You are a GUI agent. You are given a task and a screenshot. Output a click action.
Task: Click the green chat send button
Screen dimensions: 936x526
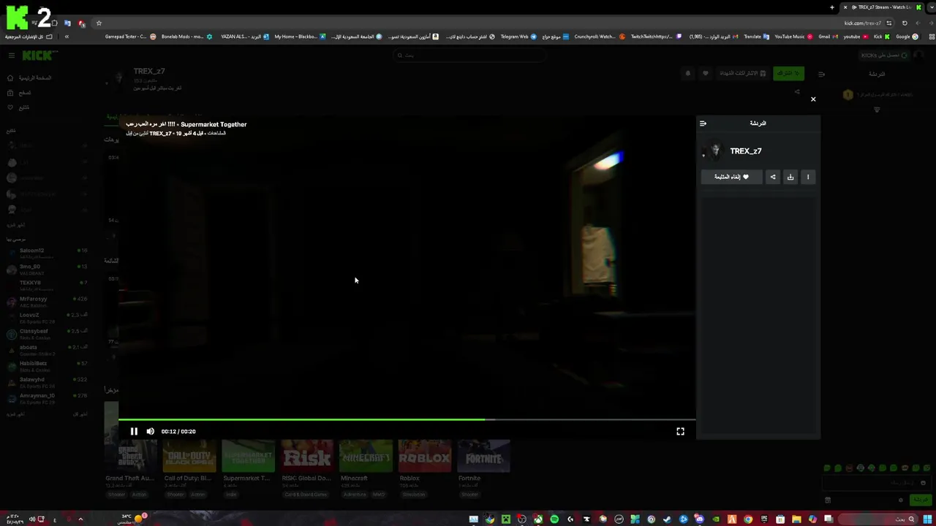click(x=920, y=500)
